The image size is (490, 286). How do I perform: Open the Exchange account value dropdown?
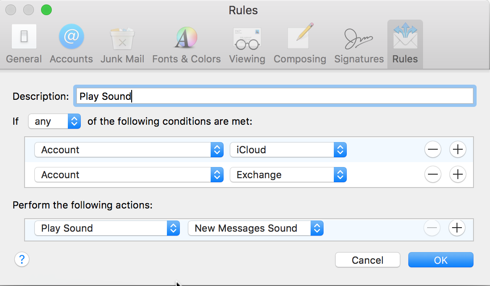[288, 175]
